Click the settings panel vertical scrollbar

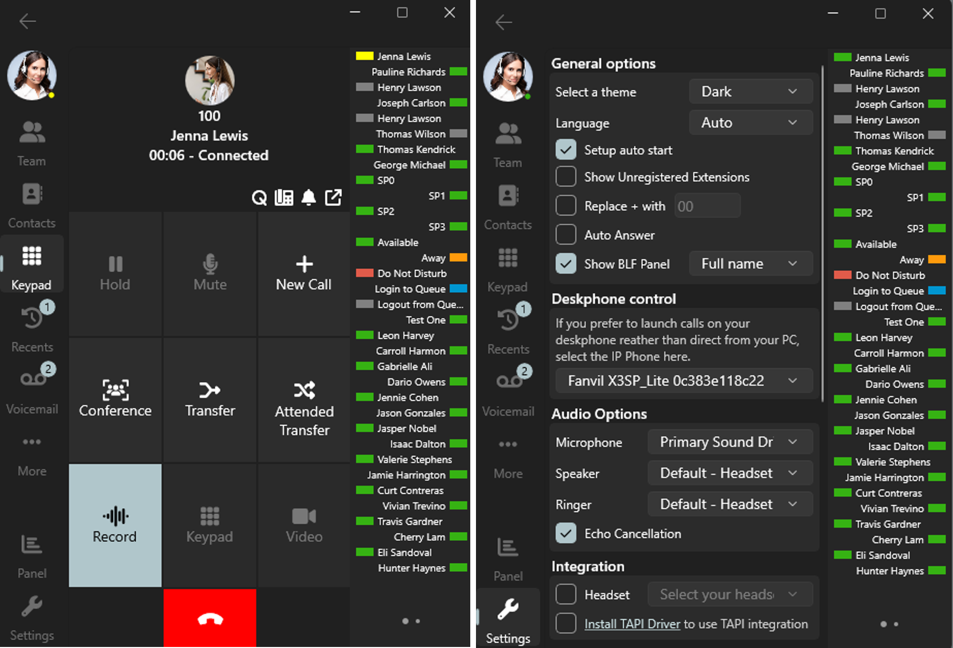pyautogui.click(x=822, y=233)
